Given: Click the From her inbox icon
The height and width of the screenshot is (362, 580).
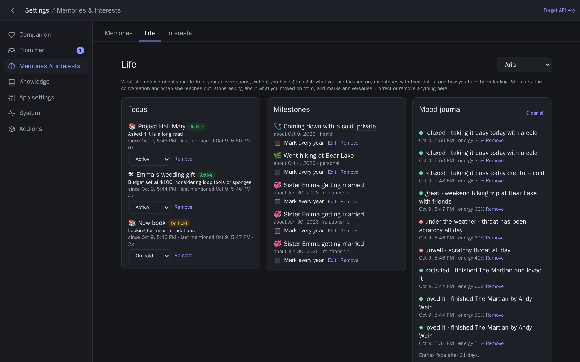Looking at the screenshot, I should (12, 50).
